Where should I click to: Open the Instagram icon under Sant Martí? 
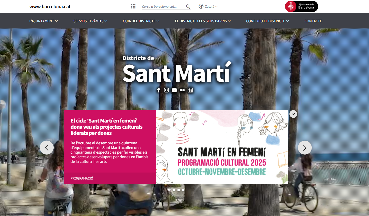coord(166,90)
